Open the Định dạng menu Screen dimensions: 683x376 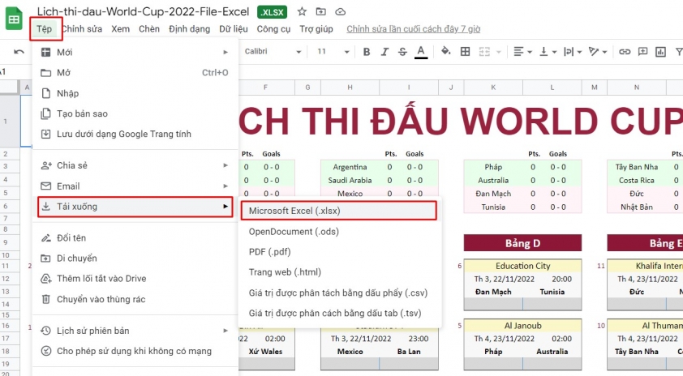190,28
